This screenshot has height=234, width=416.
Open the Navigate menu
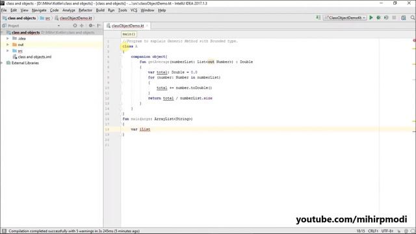pyautogui.click(x=39, y=10)
